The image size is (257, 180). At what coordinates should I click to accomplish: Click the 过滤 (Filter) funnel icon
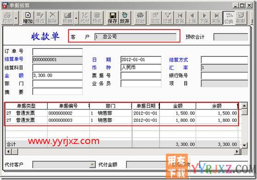[x=168, y=18]
